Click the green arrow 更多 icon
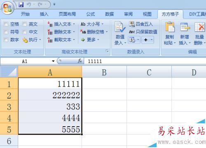Screen dimensions: 206x148 [83, 40]
